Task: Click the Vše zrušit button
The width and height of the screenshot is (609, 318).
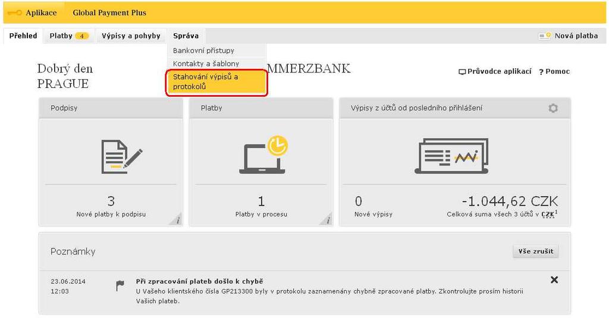Action: tap(536, 251)
